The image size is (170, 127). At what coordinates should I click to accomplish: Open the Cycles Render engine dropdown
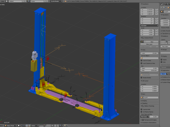pos(56,1)
